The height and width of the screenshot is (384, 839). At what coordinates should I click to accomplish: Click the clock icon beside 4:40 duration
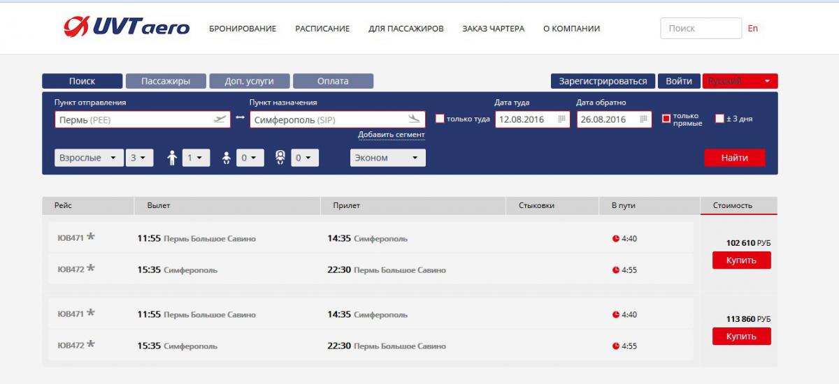pyautogui.click(x=616, y=239)
